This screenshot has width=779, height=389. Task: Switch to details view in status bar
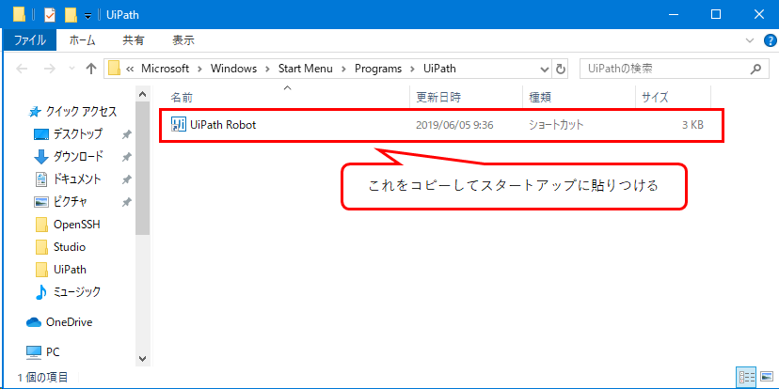coord(747,377)
